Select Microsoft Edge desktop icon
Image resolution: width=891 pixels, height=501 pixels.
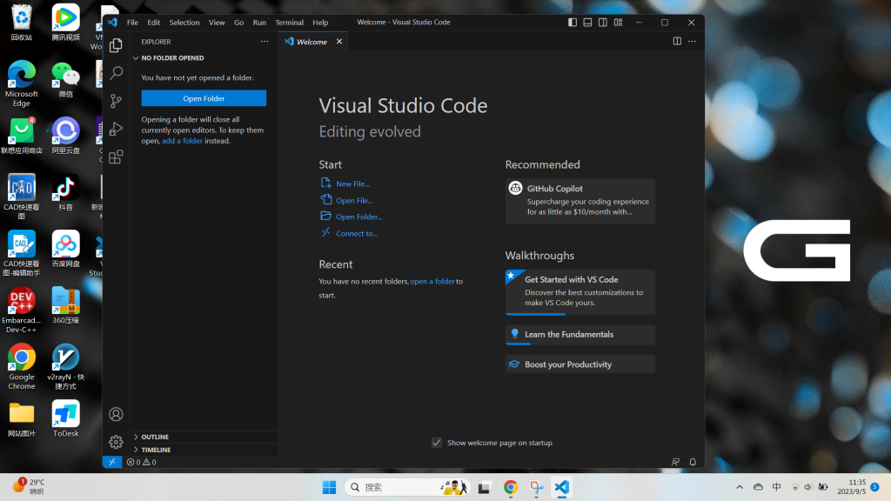point(22,83)
